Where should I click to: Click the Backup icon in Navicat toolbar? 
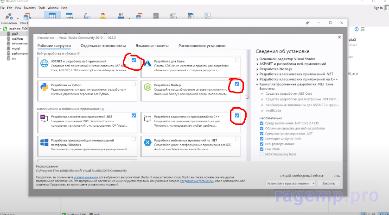pos(156,16)
